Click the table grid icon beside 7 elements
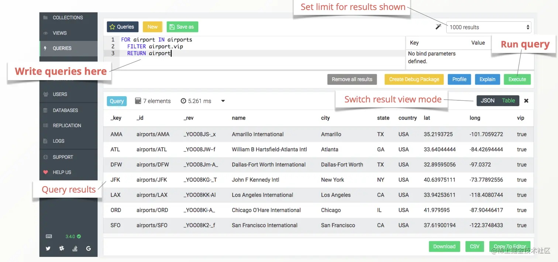Image resolution: width=558 pixels, height=262 pixels. [138, 101]
